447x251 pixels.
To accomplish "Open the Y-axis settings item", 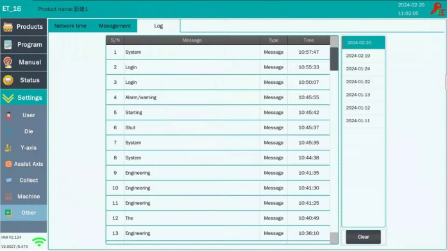I will click(x=24, y=148).
